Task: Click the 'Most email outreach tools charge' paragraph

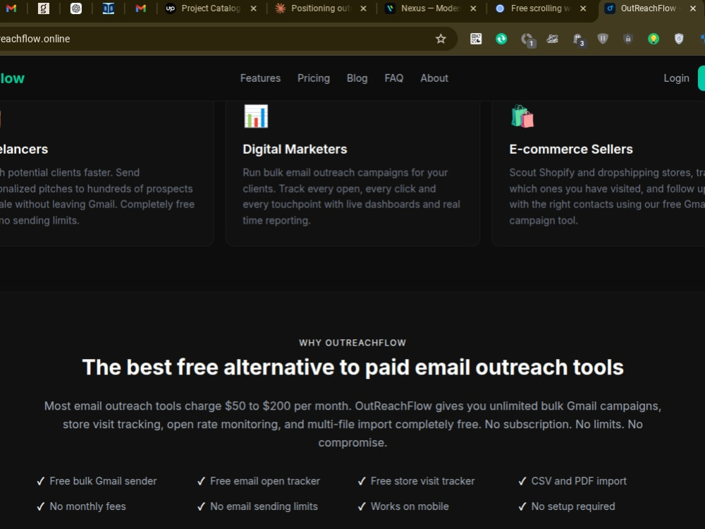Action: [352, 424]
